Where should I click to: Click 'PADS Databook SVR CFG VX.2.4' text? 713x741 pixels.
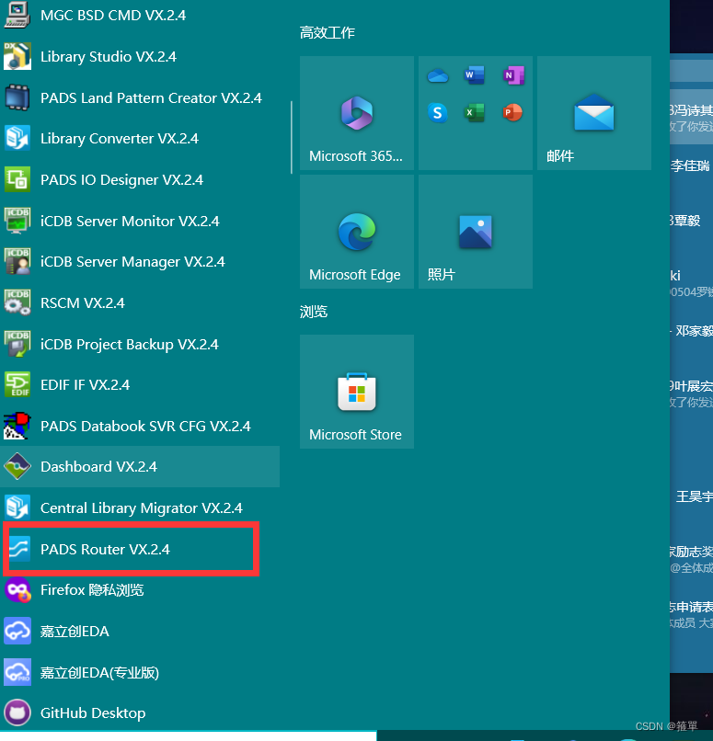point(145,426)
